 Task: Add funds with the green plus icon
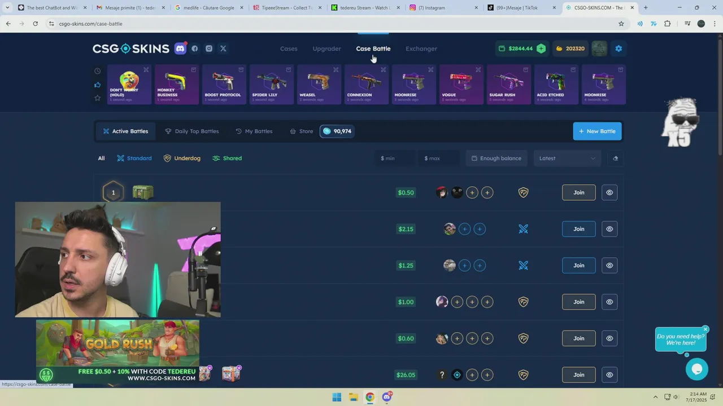click(x=541, y=48)
